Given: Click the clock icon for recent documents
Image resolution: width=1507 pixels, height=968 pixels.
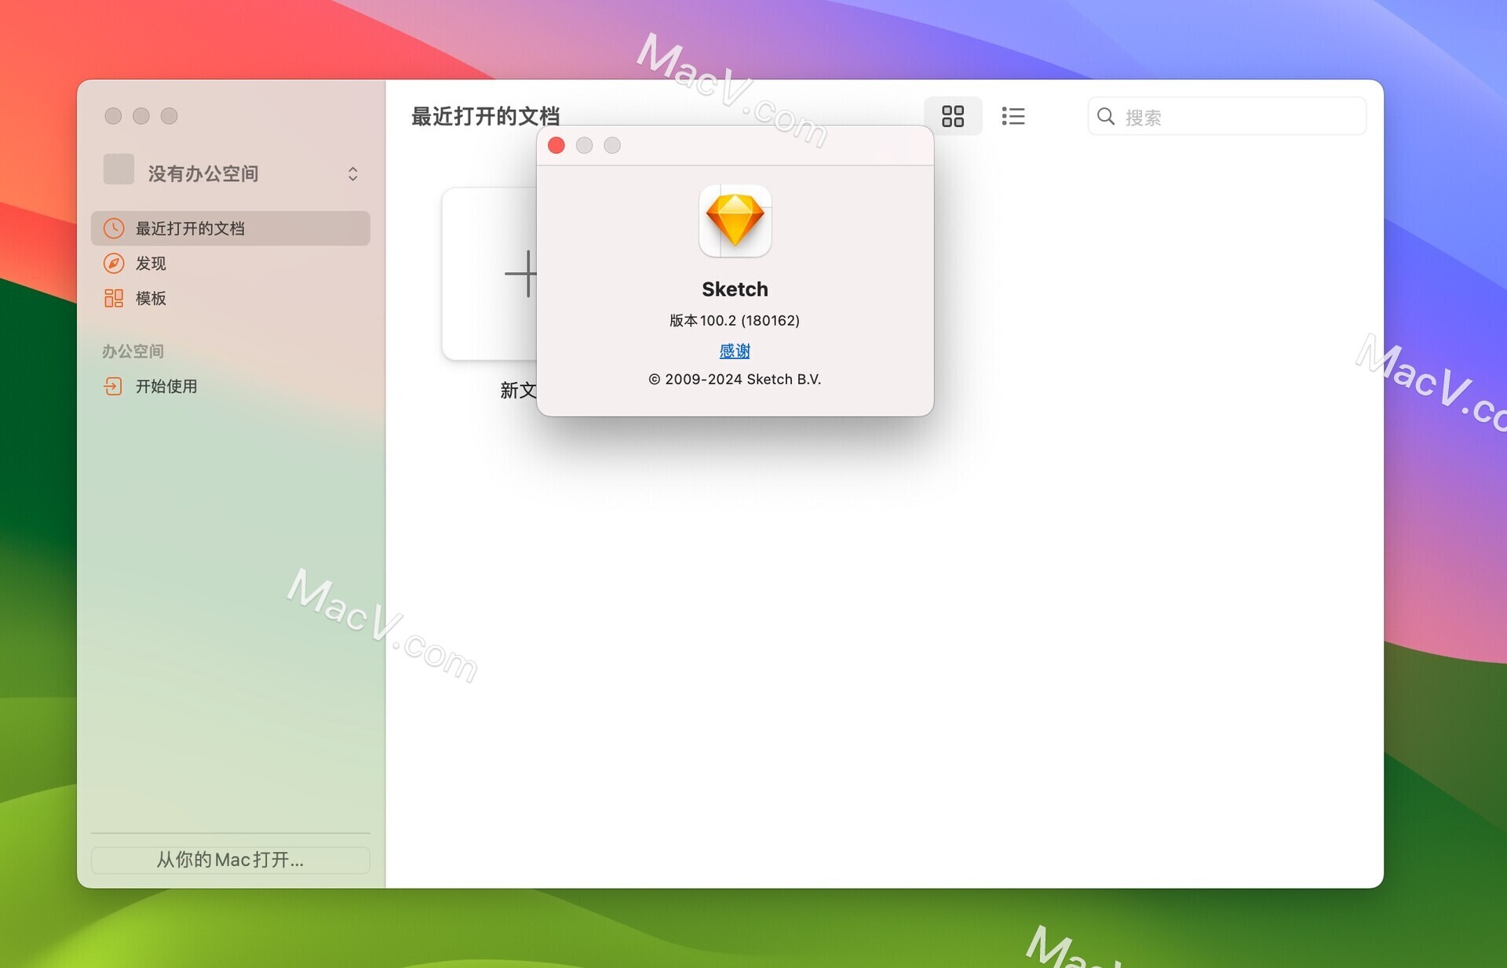Looking at the screenshot, I should click(x=114, y=228).
